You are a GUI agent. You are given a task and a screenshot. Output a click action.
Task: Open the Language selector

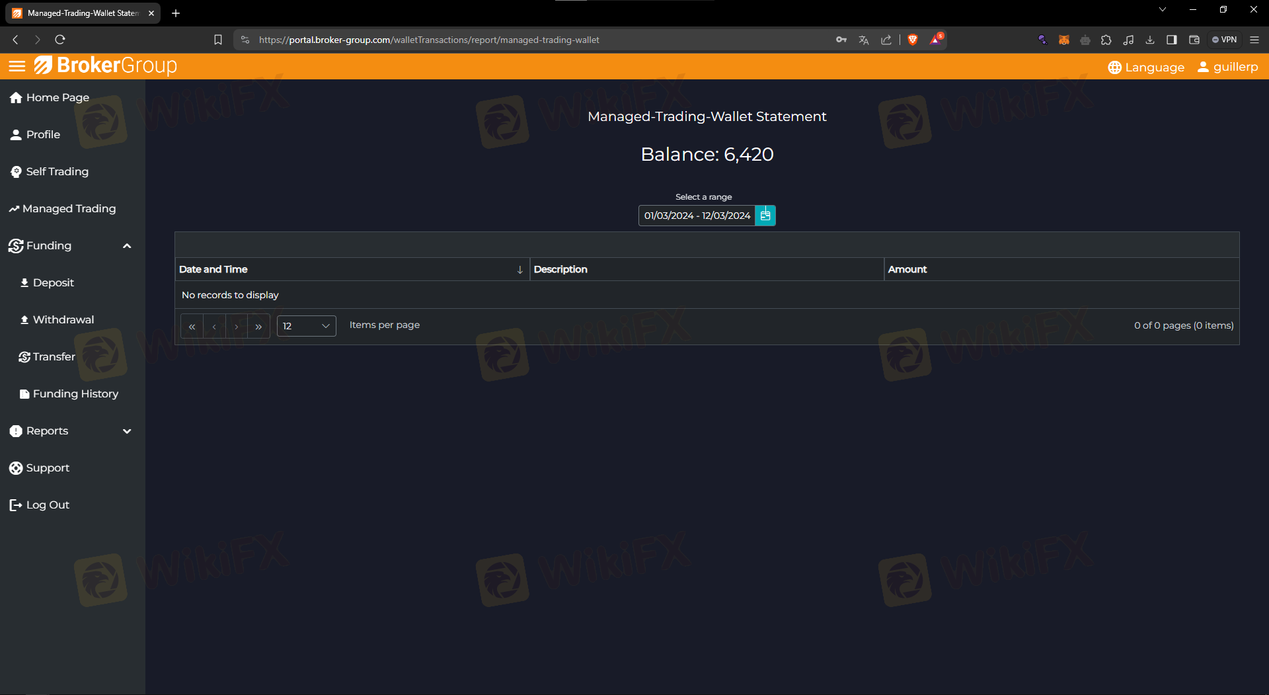pyautogui.click(x=1146, y=67)
